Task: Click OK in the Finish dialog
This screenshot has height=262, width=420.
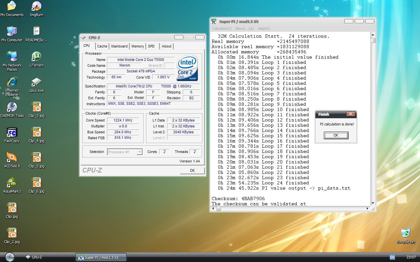Action: (x=336, y=135)
